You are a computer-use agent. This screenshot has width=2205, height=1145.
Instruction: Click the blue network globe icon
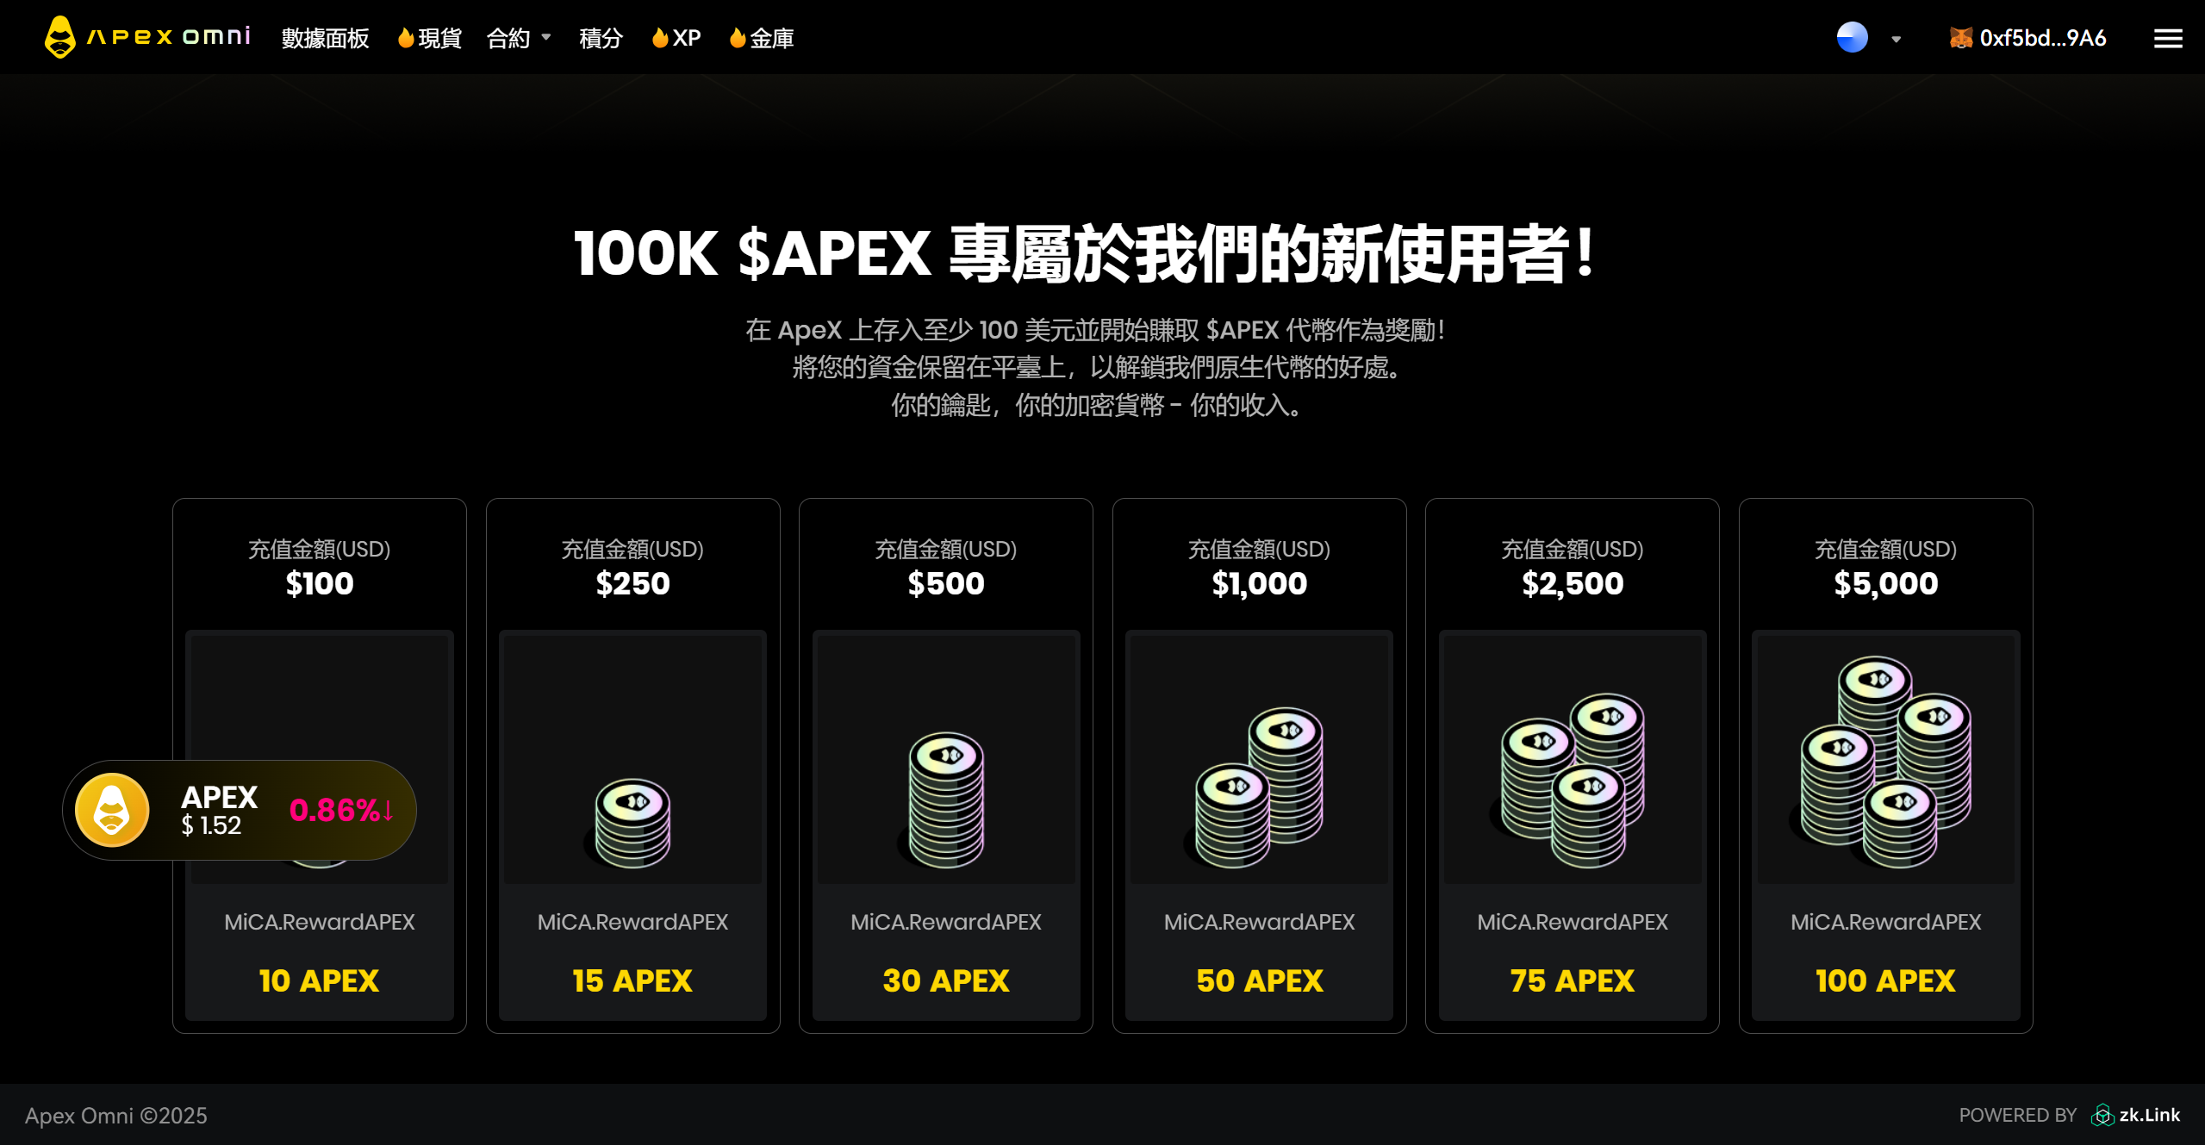tap(1852, 38)
